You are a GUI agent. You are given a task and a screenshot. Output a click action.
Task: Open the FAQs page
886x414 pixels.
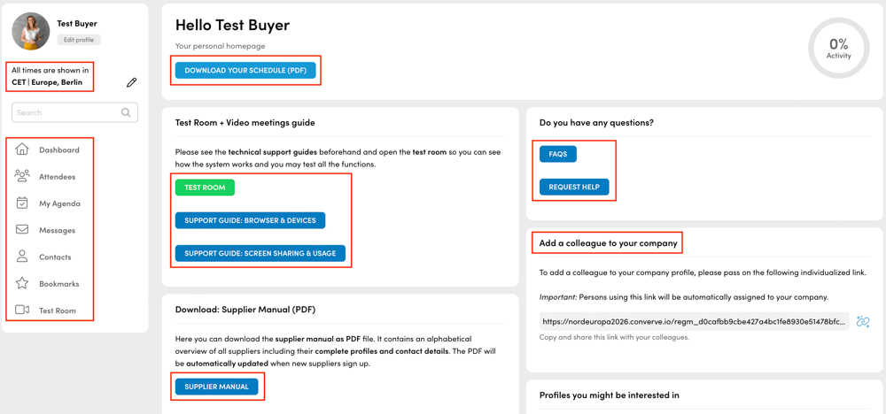coord(557,154)
